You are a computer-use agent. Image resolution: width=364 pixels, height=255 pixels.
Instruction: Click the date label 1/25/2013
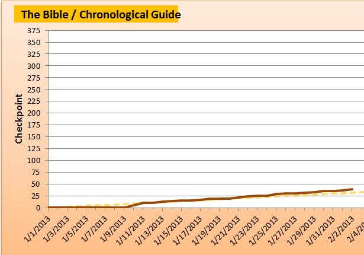point(264,231)
